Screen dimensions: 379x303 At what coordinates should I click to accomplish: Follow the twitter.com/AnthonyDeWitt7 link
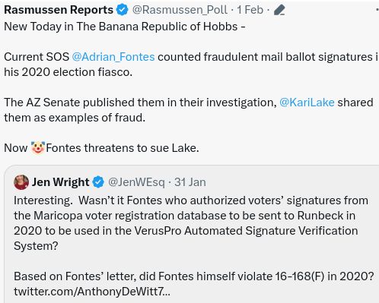pos(92,292)
